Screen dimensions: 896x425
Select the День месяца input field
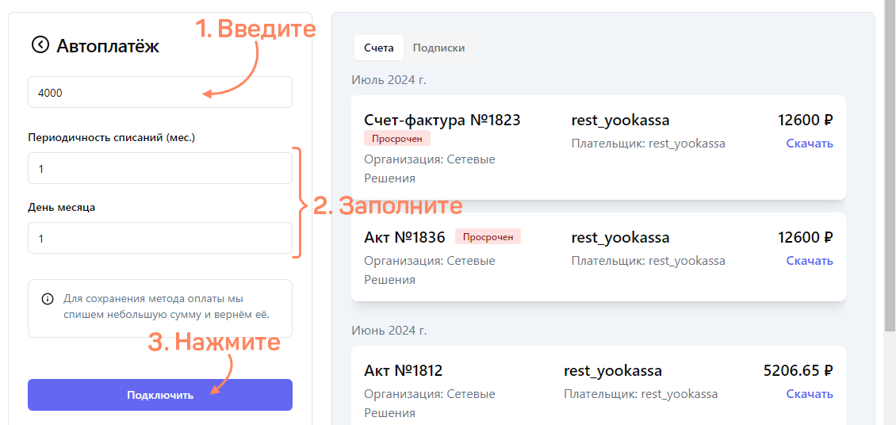click(x=160, y=238)
